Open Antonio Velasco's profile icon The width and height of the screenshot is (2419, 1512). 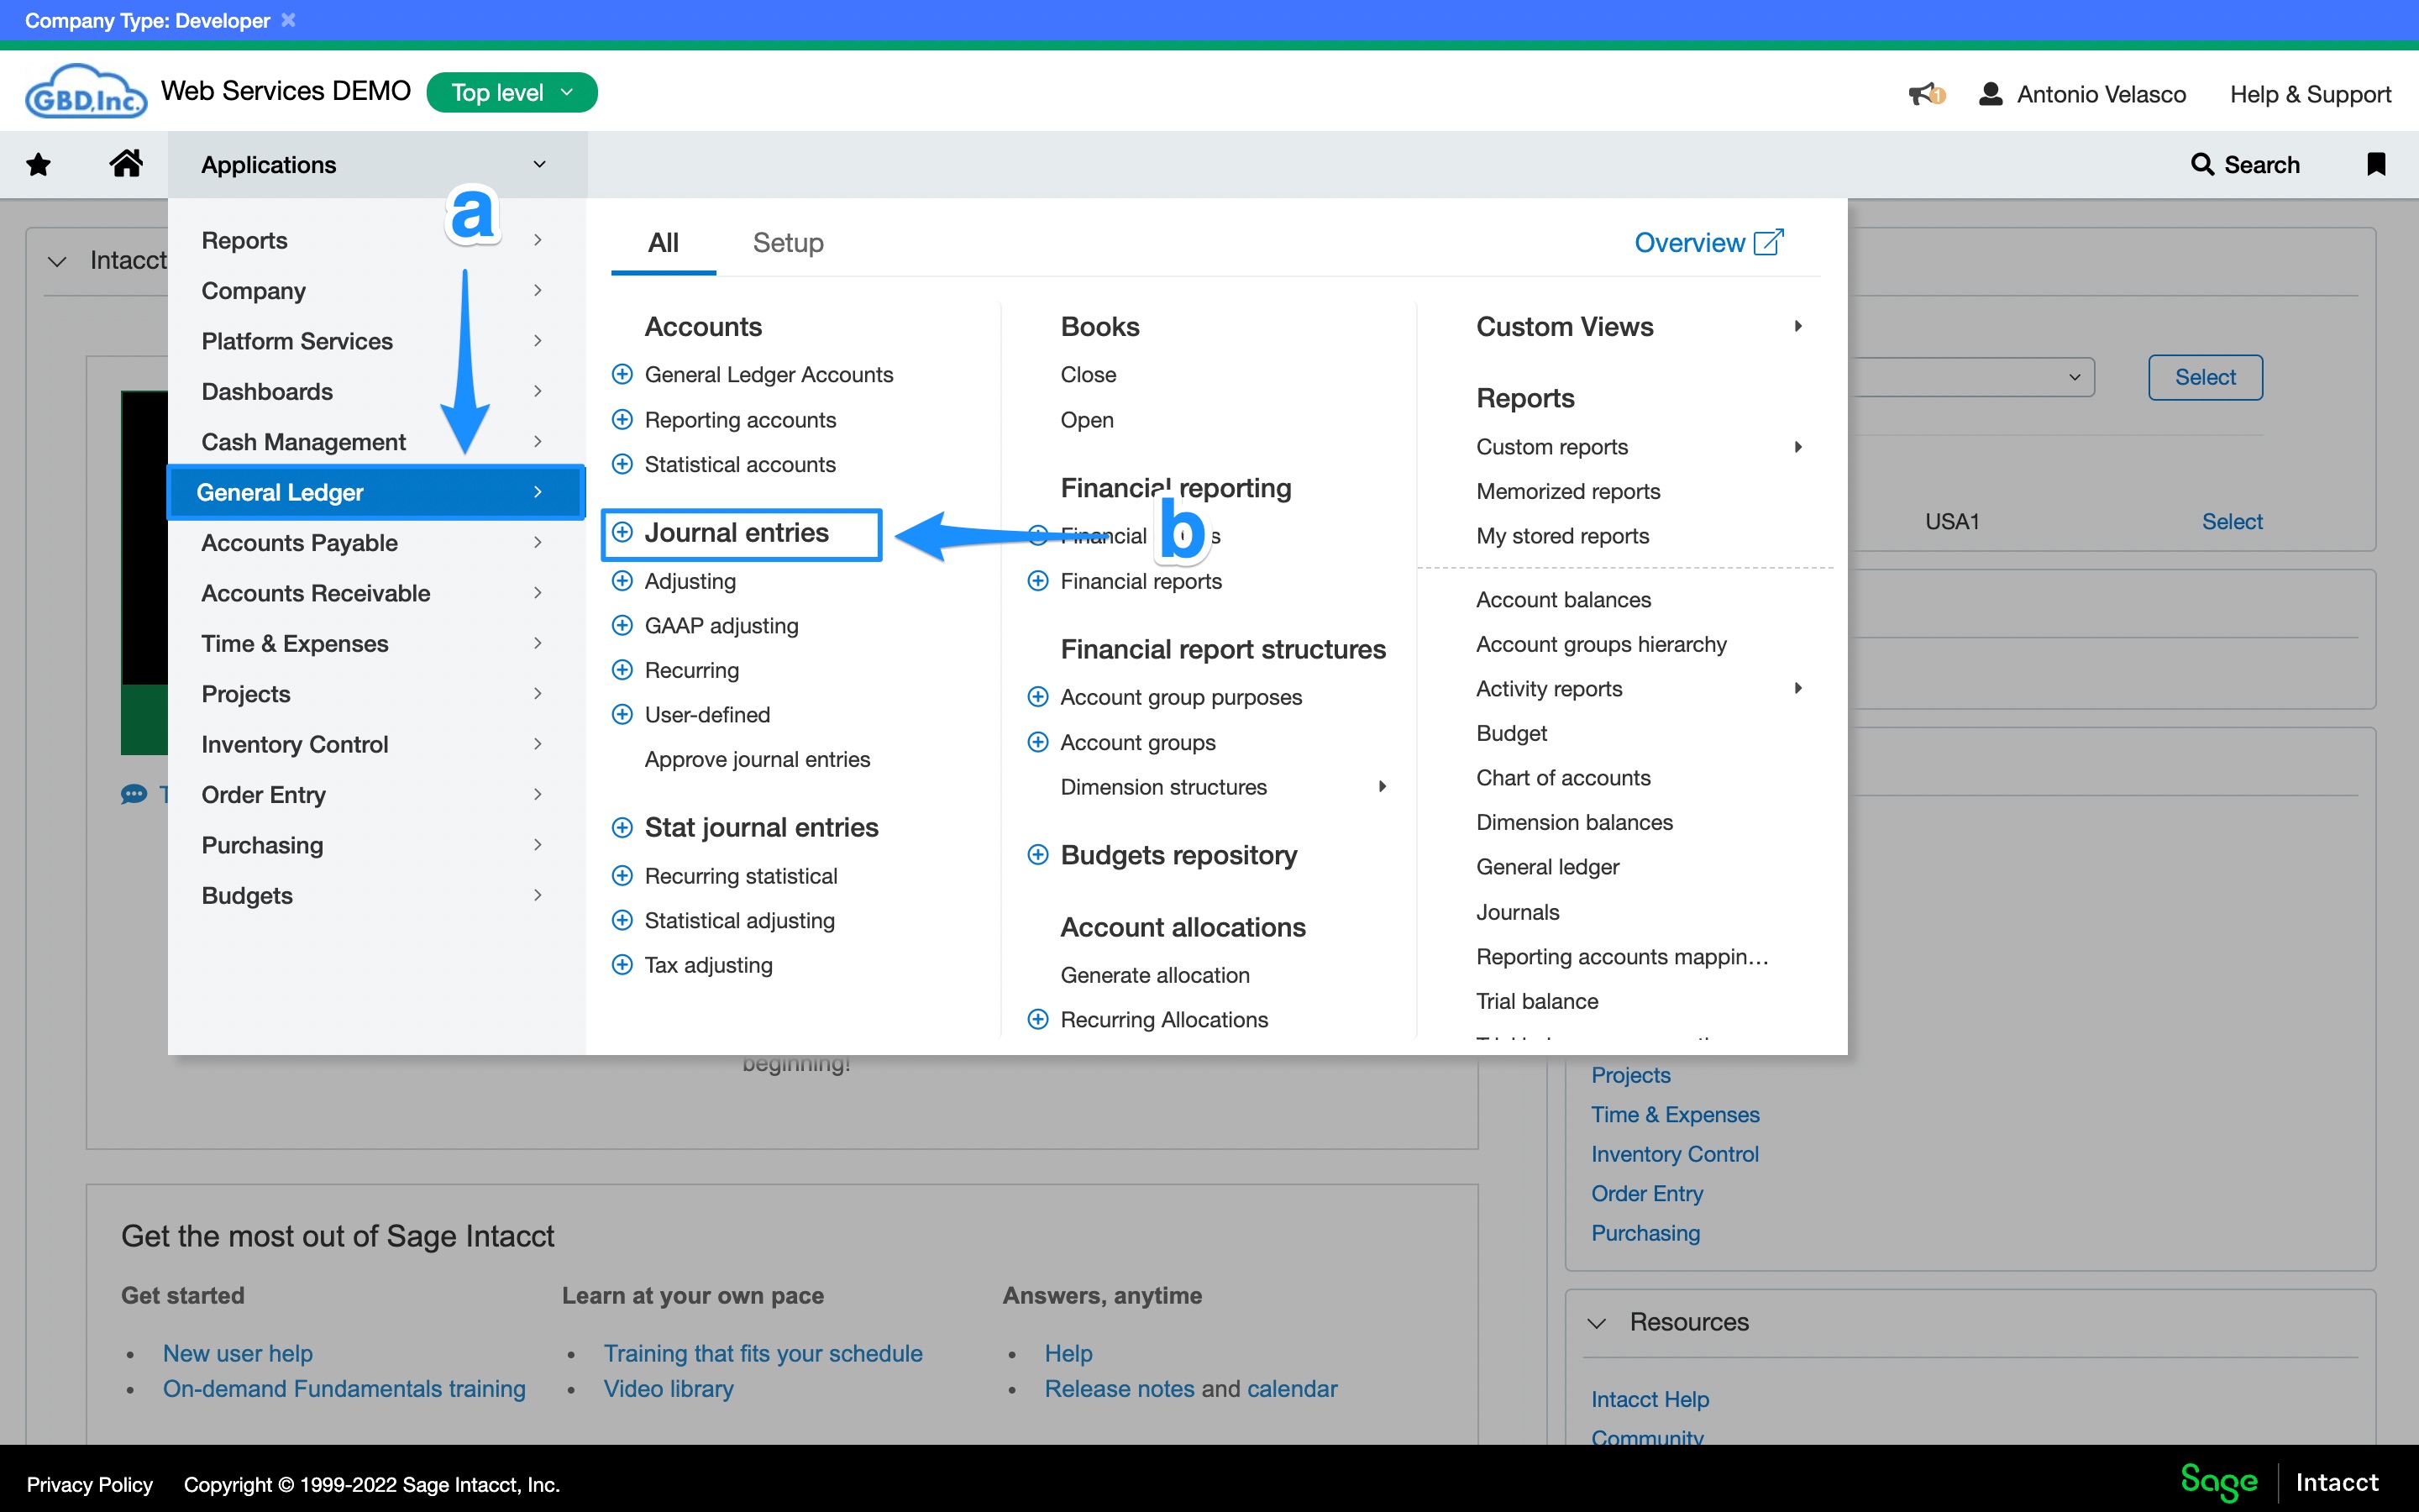point(1990,93)
